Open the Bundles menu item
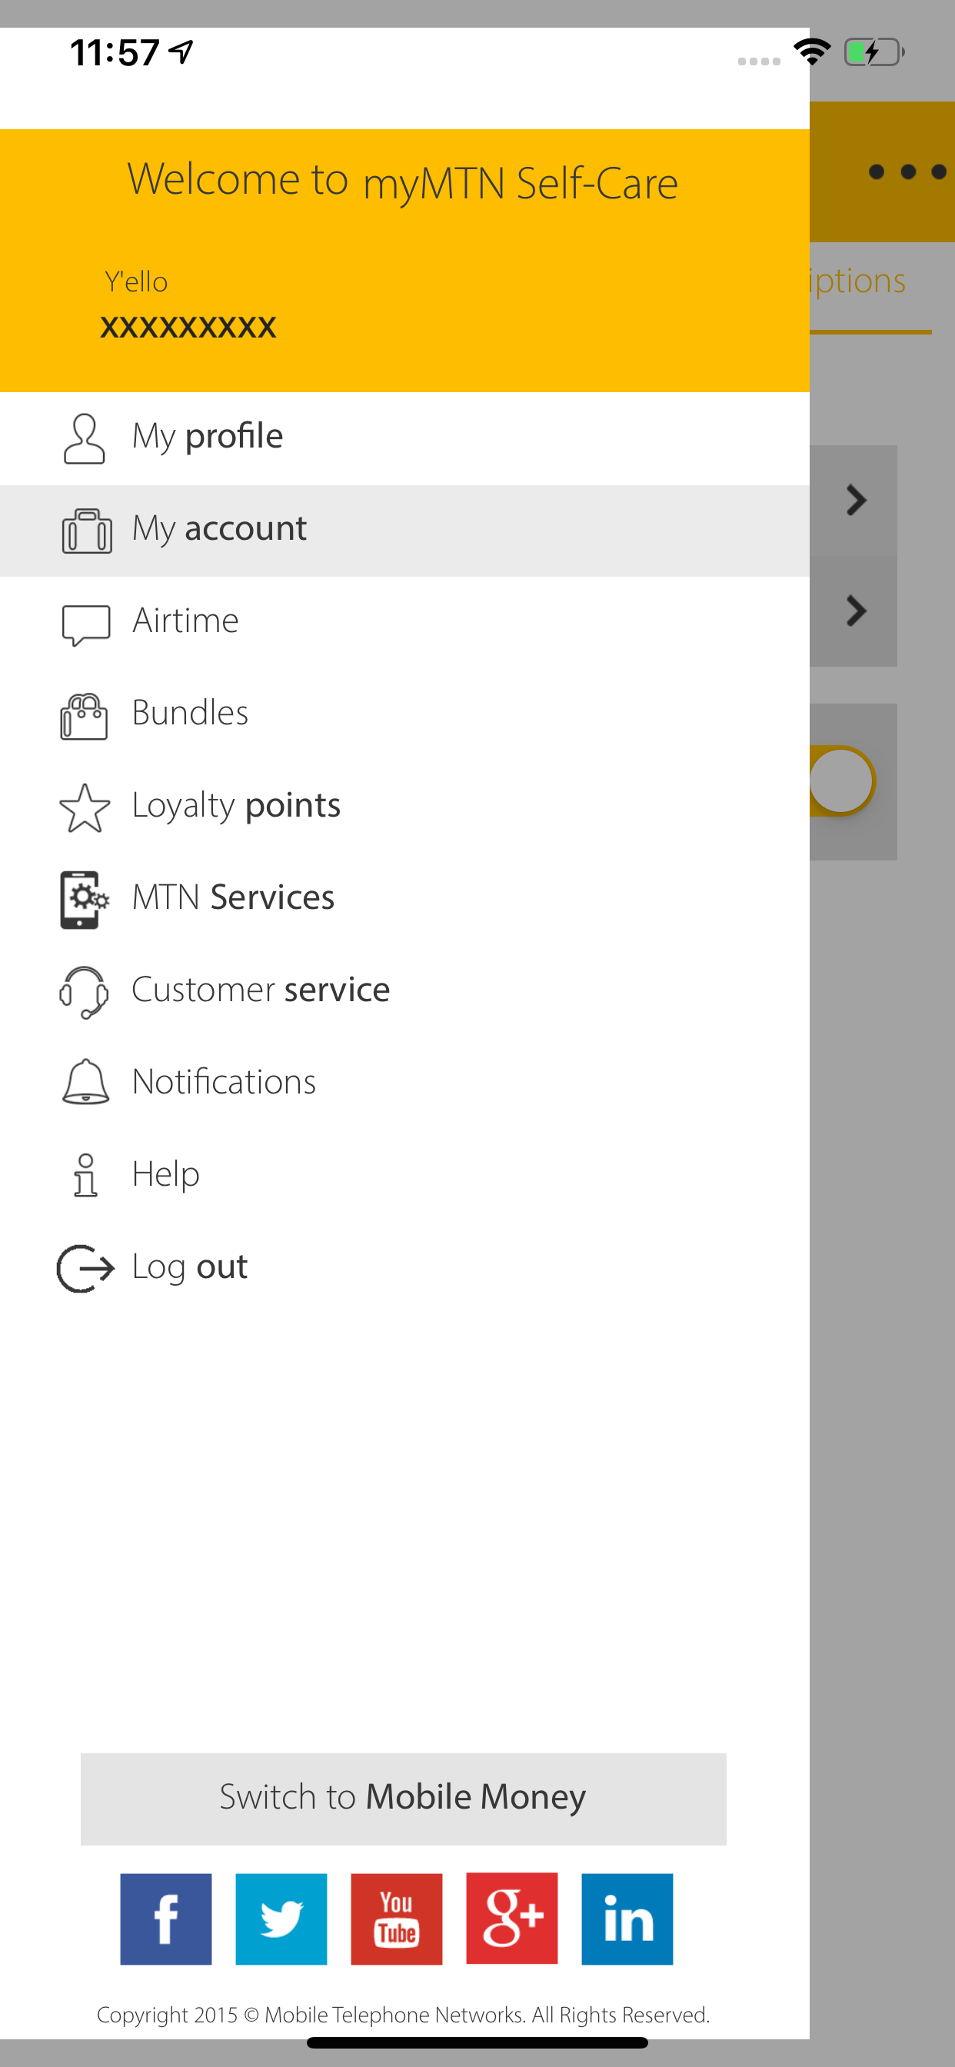 point(404,715)
